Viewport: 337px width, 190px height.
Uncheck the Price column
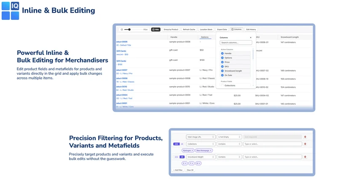point(222,62)
